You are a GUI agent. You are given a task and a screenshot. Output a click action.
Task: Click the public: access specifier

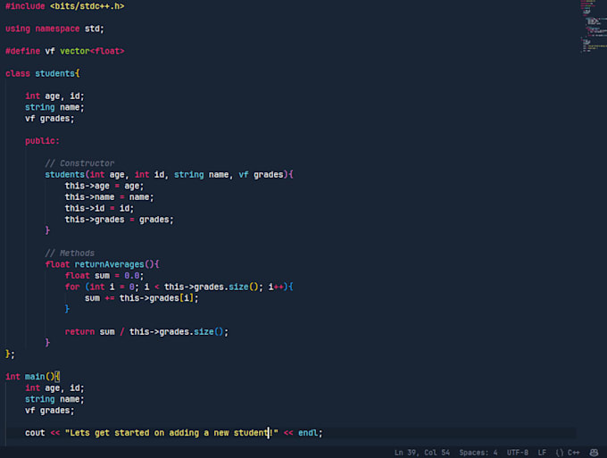(x=43, y=141)
